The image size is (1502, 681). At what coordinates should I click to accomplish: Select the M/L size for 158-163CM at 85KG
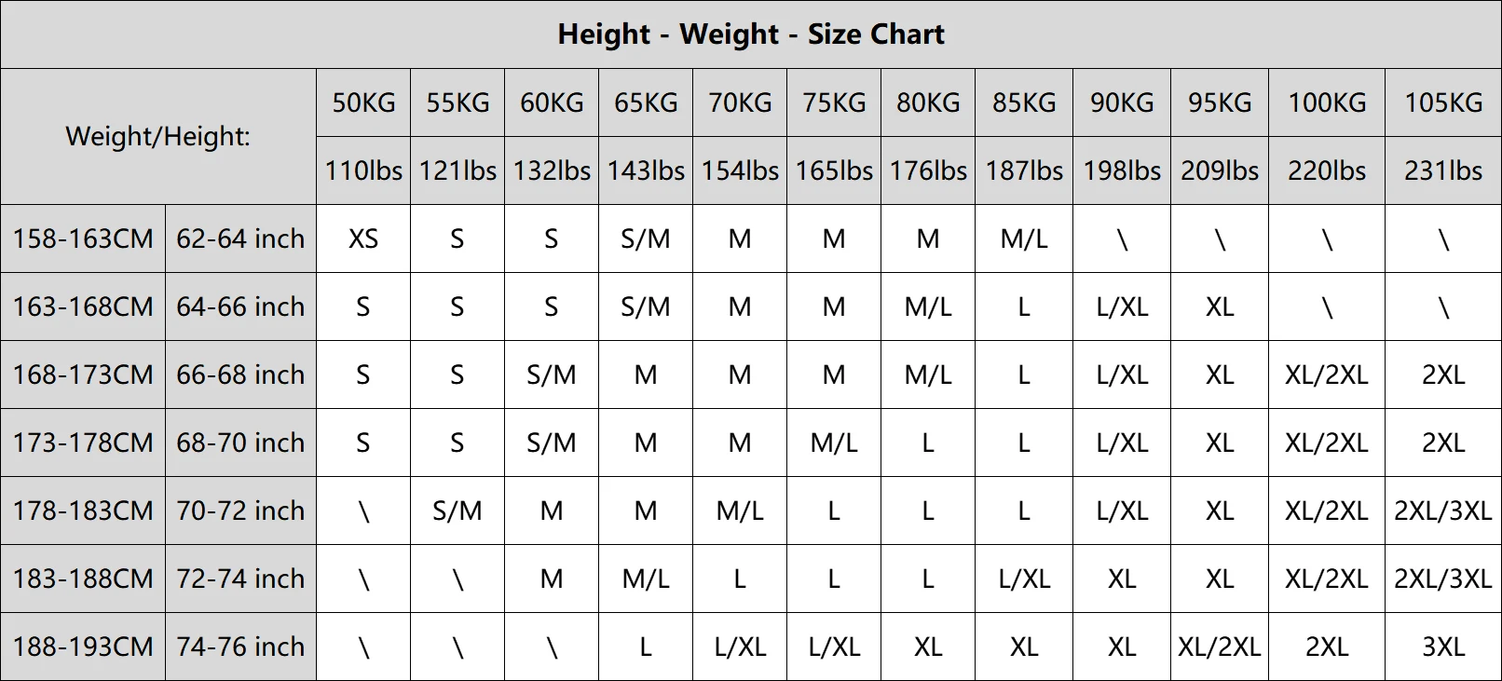1023,238
